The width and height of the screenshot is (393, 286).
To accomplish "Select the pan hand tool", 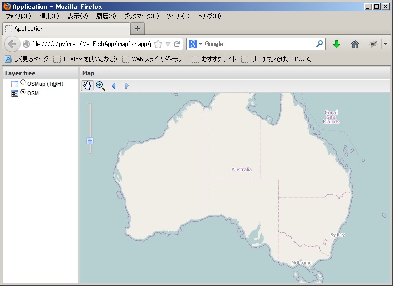I will [87, 86].
